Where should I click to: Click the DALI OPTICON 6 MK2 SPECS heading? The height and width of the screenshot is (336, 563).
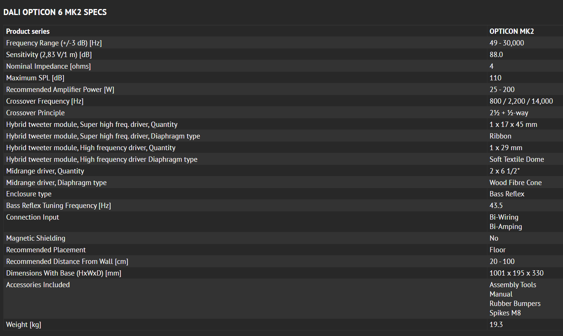(55, 12)
